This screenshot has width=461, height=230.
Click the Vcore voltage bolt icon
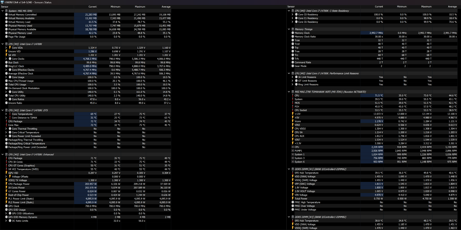point(293,121)
